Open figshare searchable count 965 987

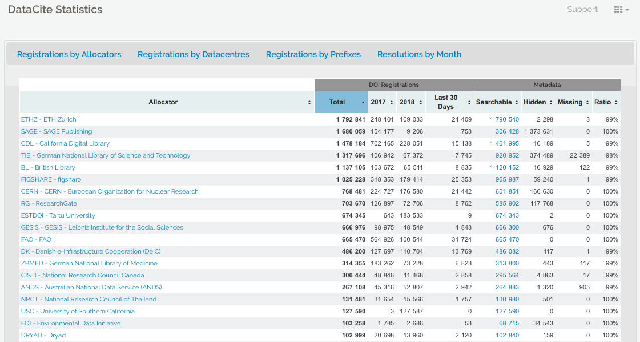[508, 180]
